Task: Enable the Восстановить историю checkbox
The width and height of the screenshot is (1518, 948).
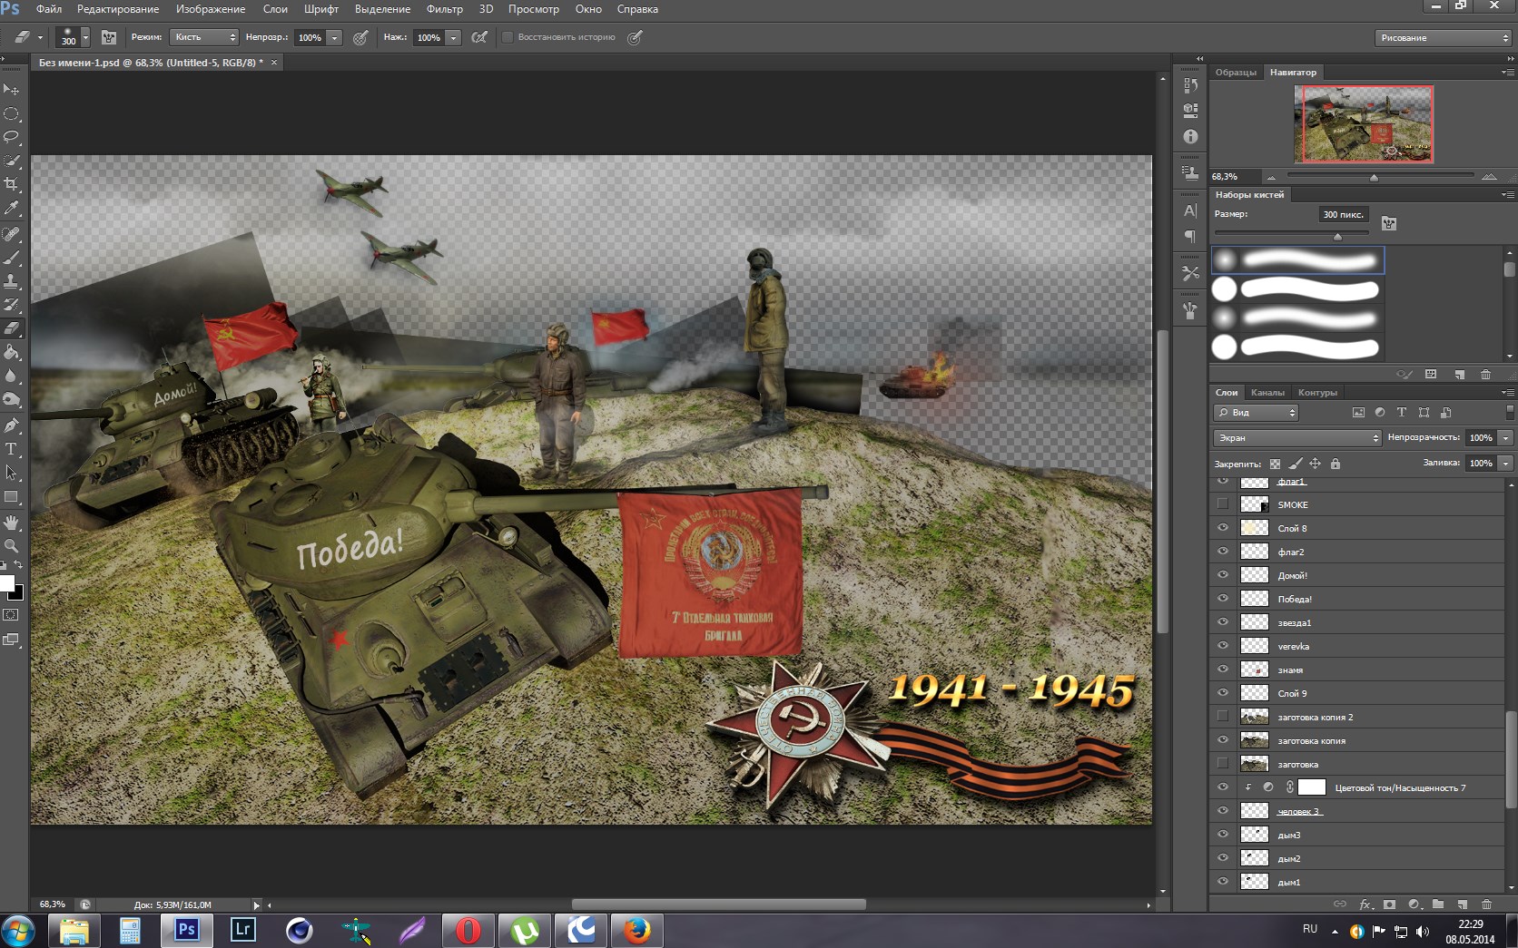Action: [508, 37]
